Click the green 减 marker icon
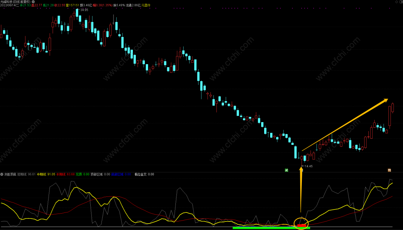The height and width of the screenshot is (230, 403). click(x=286, y=170)
